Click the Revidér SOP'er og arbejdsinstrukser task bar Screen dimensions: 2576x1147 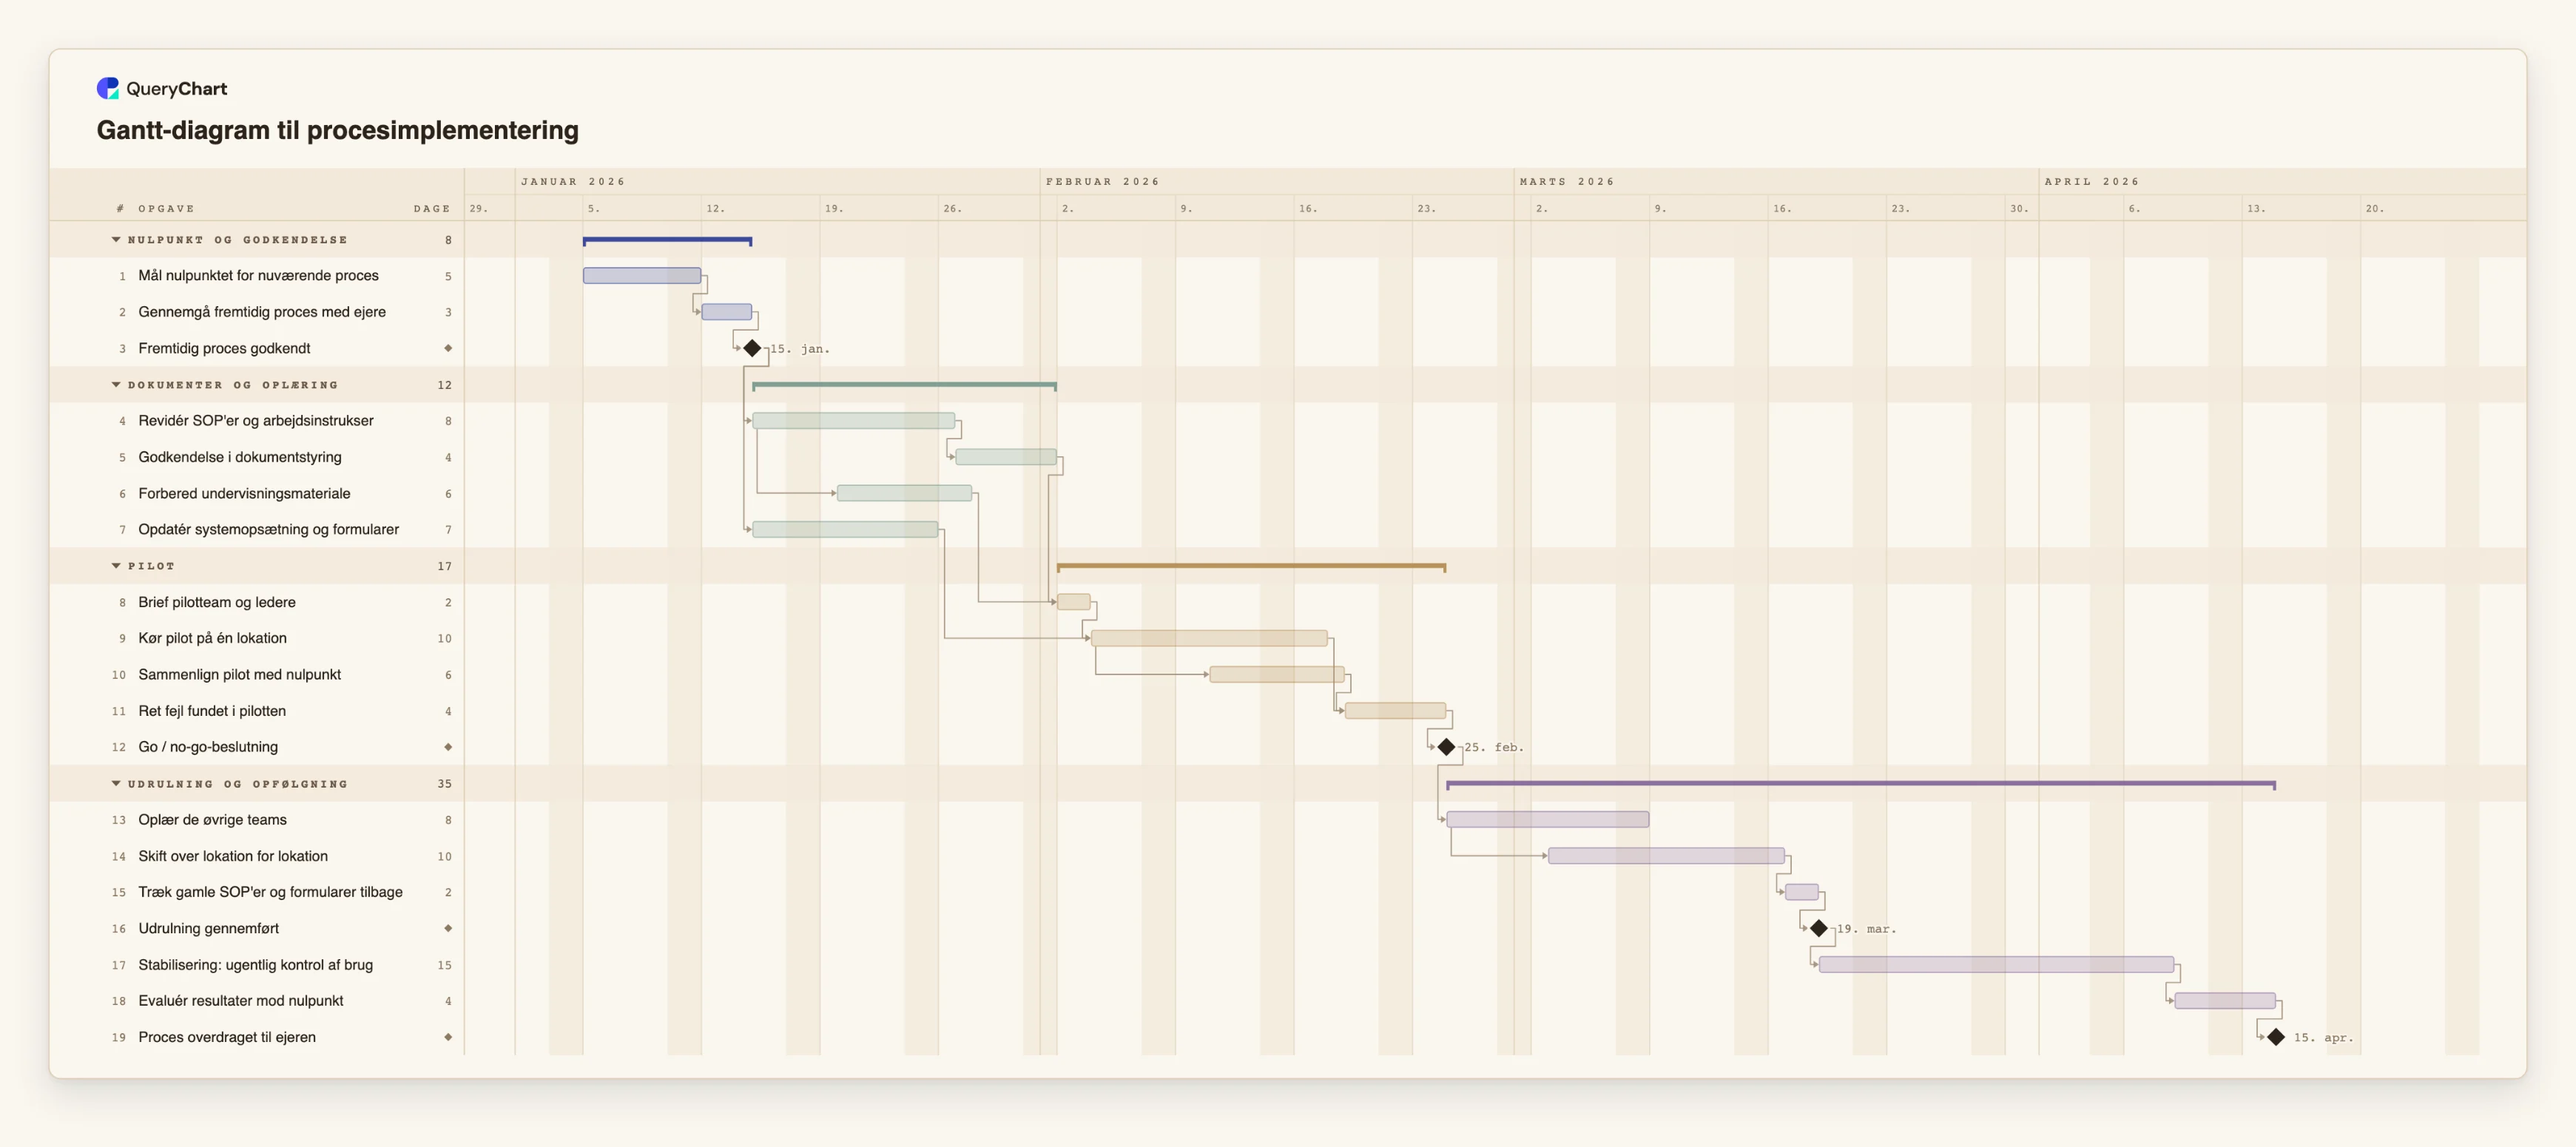(853, 421)
